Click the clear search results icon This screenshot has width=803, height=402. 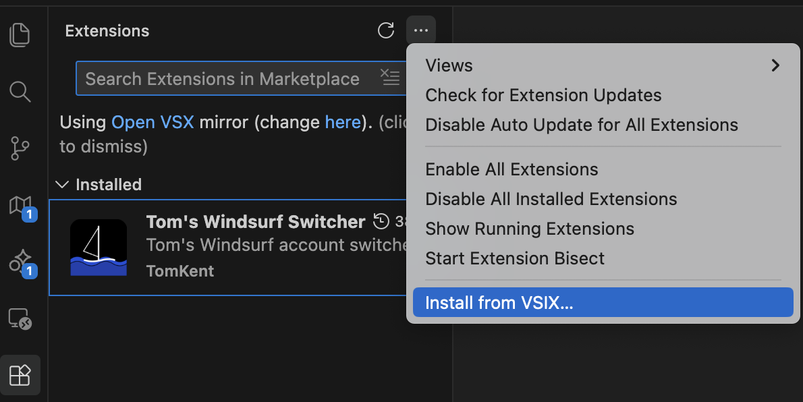[x=389, y=78]
